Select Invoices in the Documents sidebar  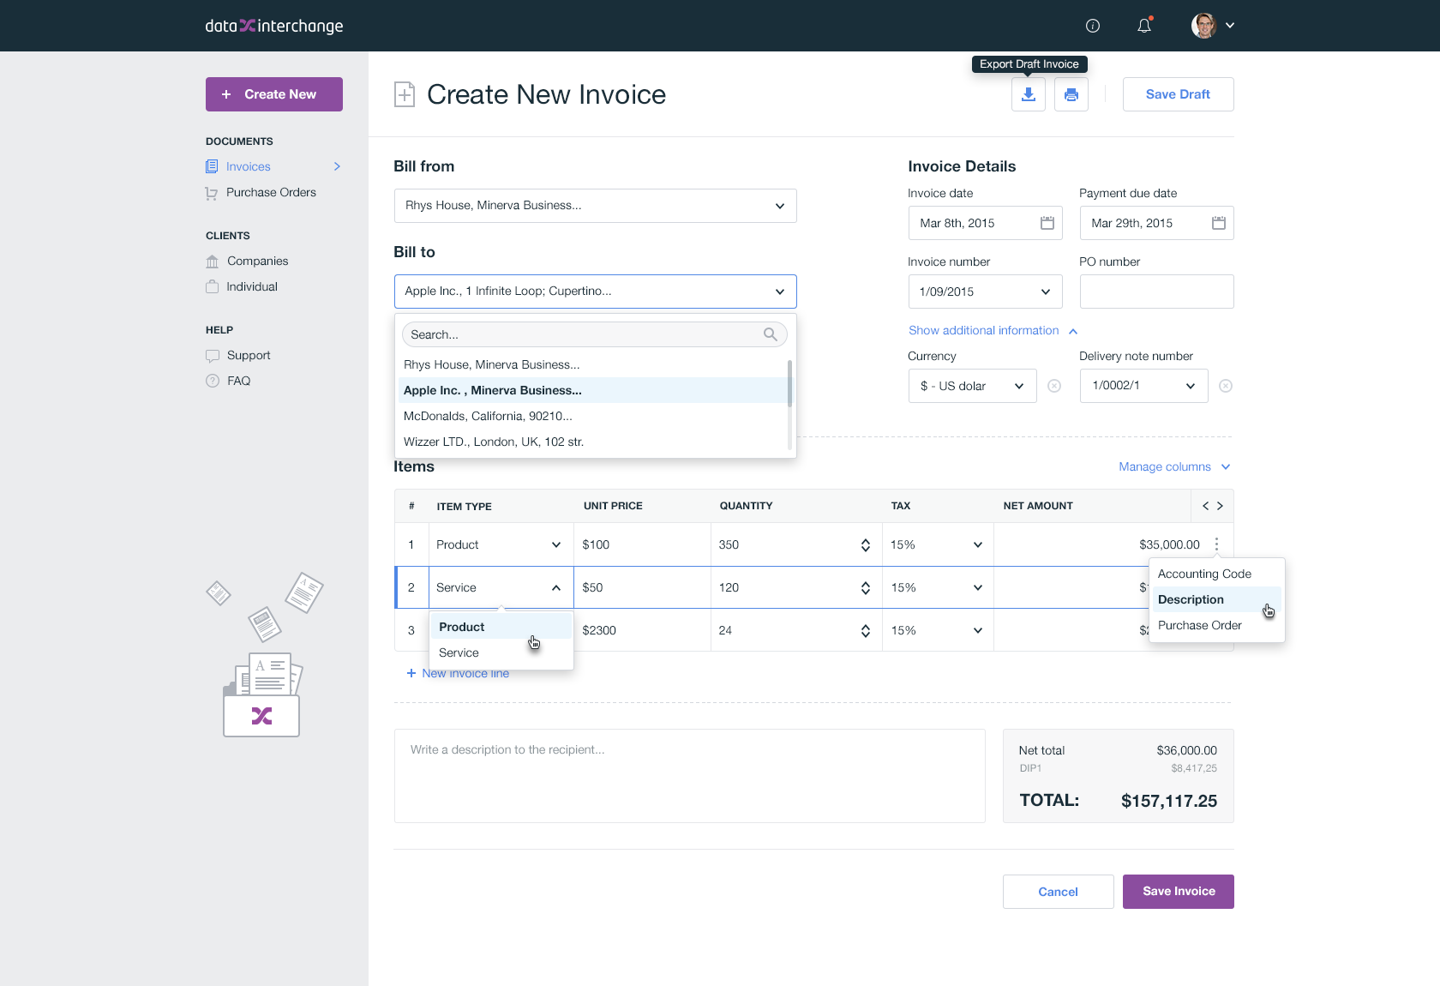248,166
